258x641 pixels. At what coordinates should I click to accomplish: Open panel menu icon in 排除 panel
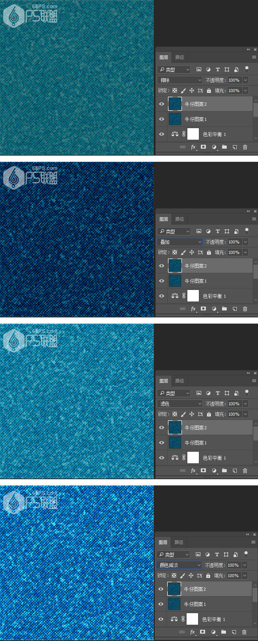click(x=254, y=57)
